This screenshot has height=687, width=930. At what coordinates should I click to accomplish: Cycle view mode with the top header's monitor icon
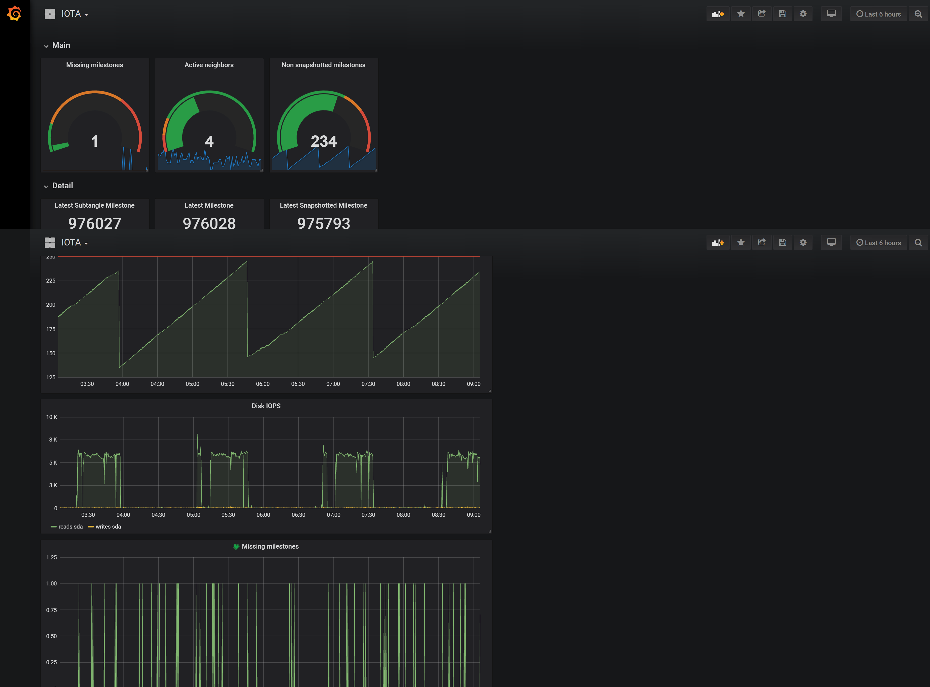point(831,14)
